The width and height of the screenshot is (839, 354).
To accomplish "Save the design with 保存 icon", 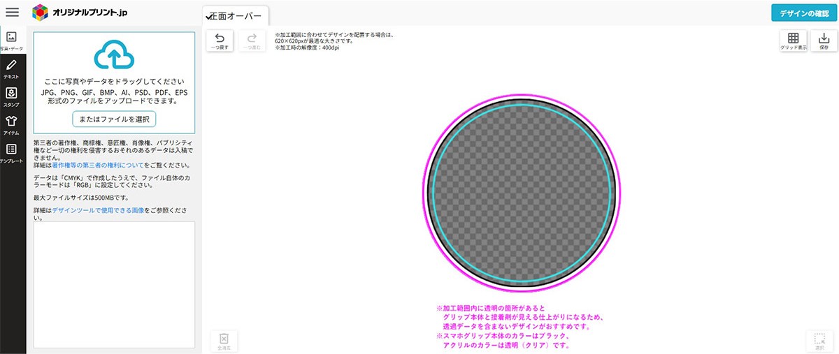I will [x=824, y=41].
